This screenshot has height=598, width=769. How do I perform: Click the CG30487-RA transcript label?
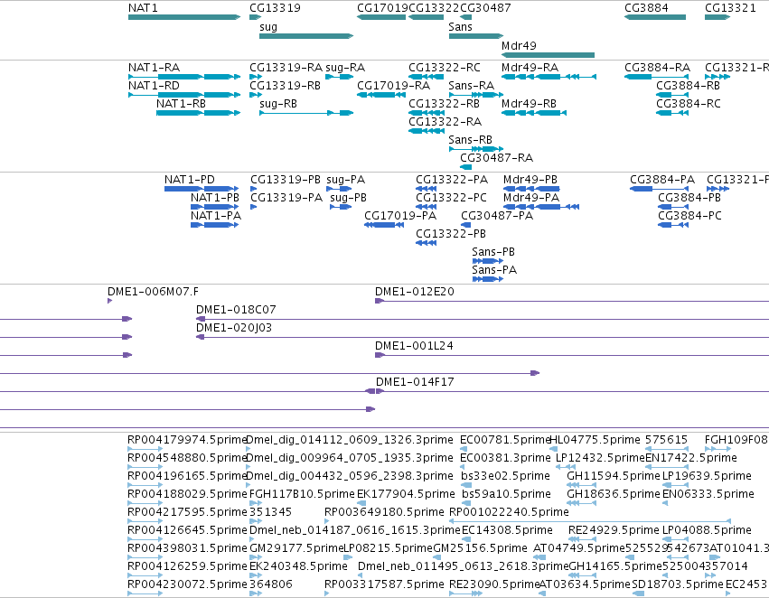(x=496, y=158)
